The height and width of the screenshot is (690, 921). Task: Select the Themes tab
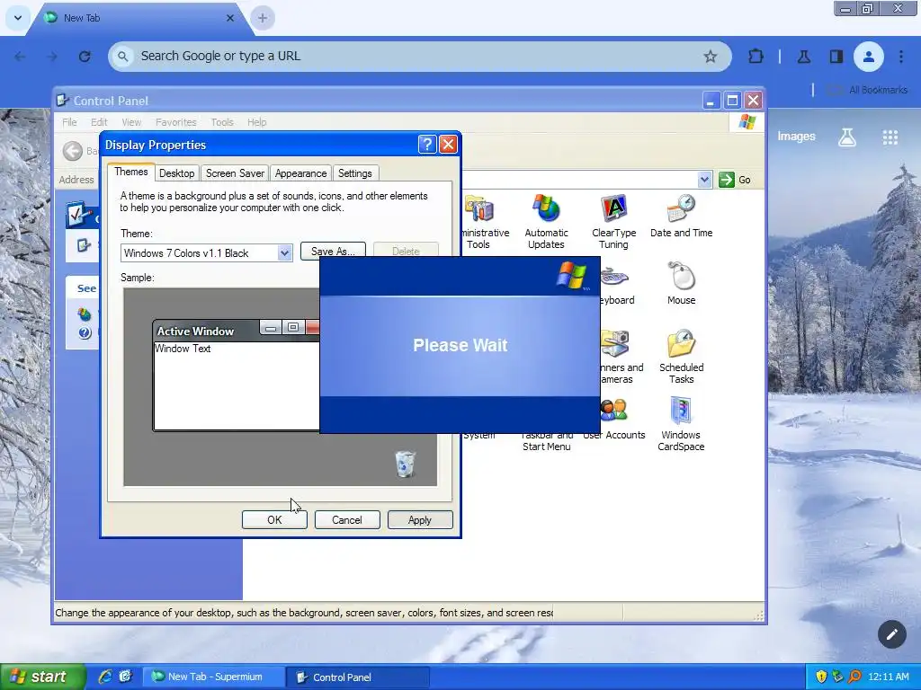pyautogui.click(x=131, y=172)
